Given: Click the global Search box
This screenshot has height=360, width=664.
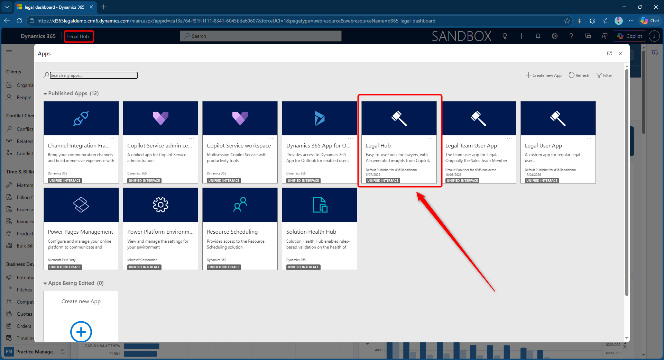Looking at the screenshot, I should click(x=261, y=36).
